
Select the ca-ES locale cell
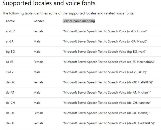click(x=10, y=62)
